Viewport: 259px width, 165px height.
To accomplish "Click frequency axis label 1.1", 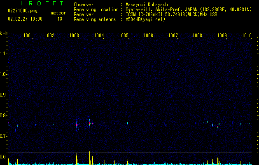I will click(x=3, y=54).
